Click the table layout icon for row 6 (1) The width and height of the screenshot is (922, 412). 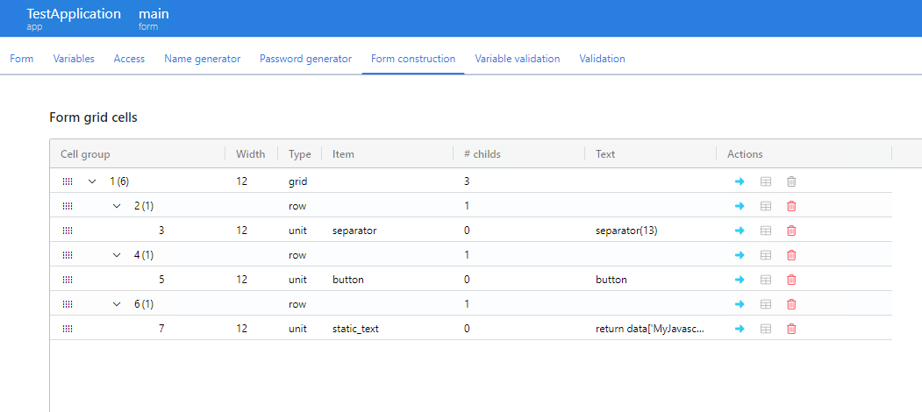coord(766,304)
